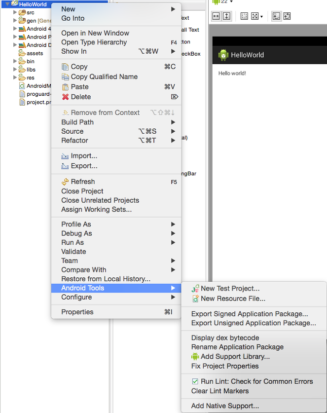Choose Assign Working Sets...
Image resolution: width=327 pixels, height=413 pixels.
[x=116, y=209]
